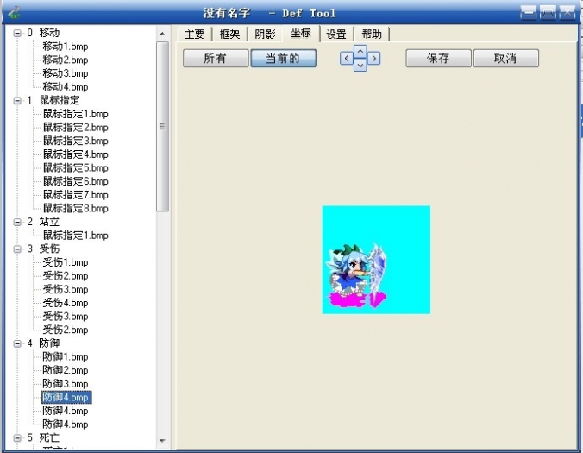The image size is (583, 453).
Task: Select 鼠标指定3.bmp in the tree
Action: (x=76, y=141)
